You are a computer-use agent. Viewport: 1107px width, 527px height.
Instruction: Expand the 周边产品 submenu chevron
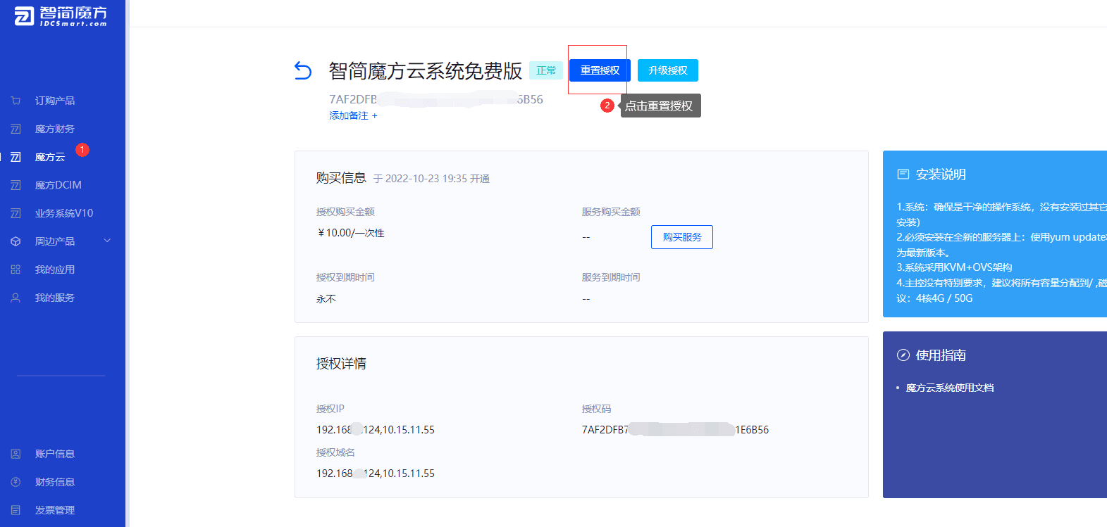(x=107, y=241)
